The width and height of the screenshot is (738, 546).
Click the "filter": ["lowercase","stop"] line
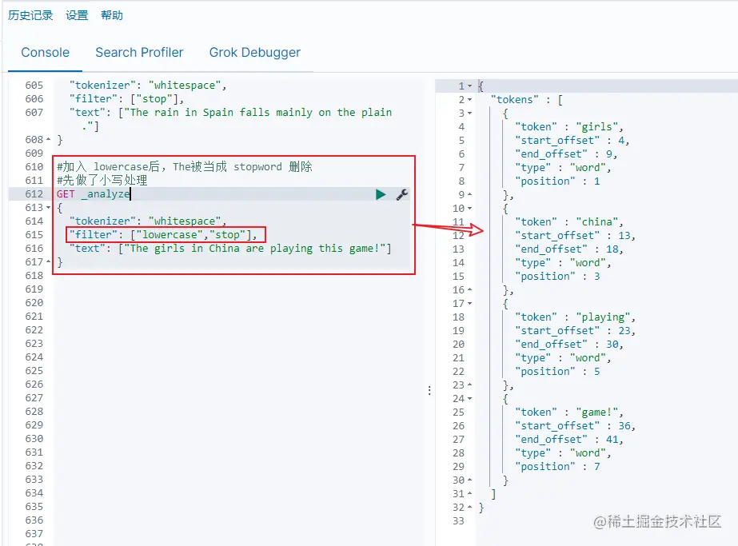[163, 234]
